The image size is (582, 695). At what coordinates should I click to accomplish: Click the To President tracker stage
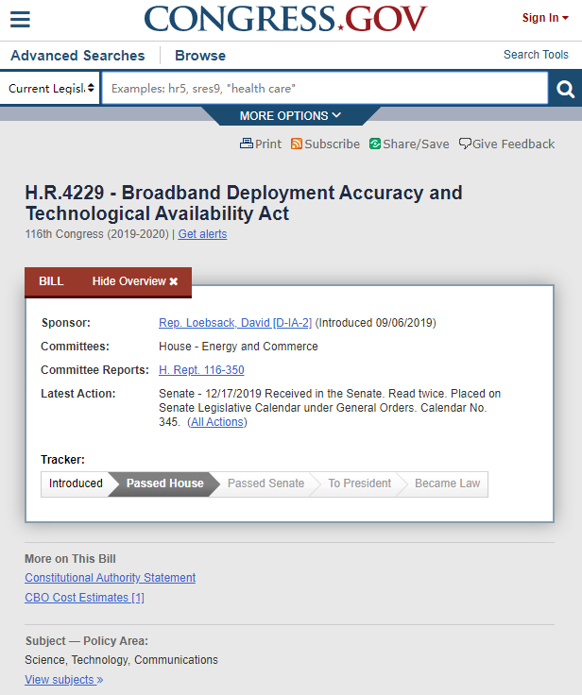(x=360, y=483)
